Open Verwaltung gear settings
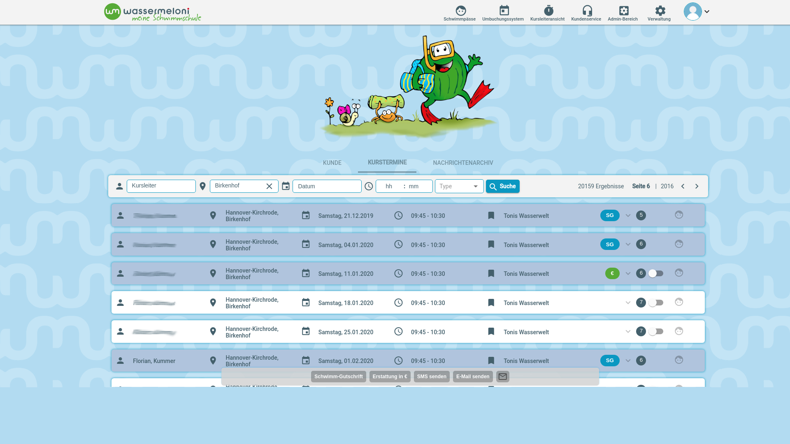790x444 pixels. click(660, 10)
